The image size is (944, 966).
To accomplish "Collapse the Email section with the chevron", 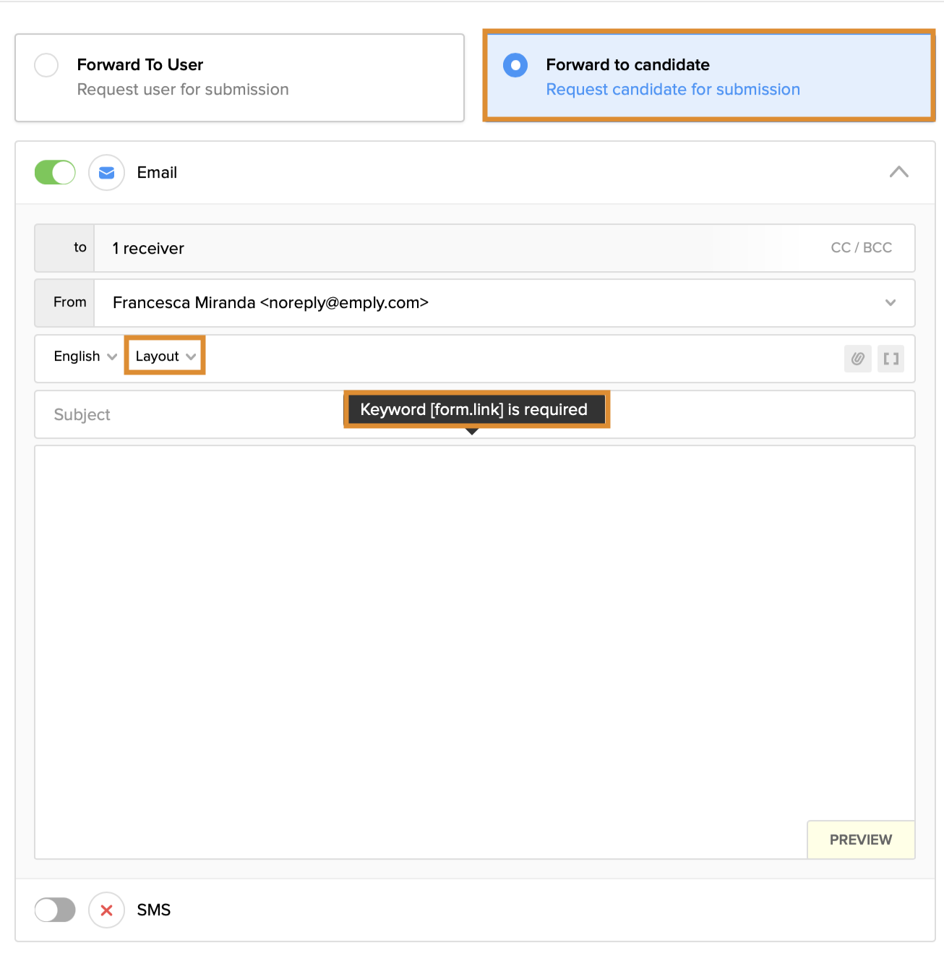I will pos(898,172).
